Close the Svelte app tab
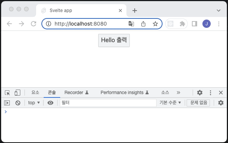 (120, 11)
